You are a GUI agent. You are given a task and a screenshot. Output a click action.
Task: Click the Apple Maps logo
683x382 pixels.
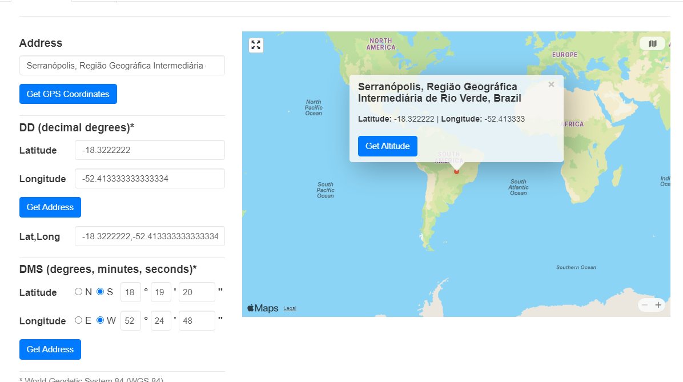263,308
